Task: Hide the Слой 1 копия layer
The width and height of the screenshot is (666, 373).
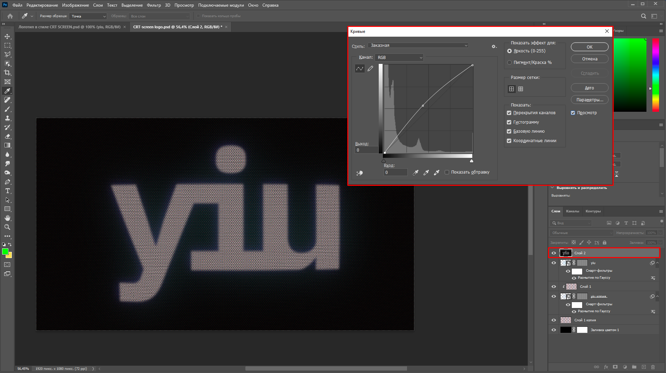Action: [x=554, y=320]
